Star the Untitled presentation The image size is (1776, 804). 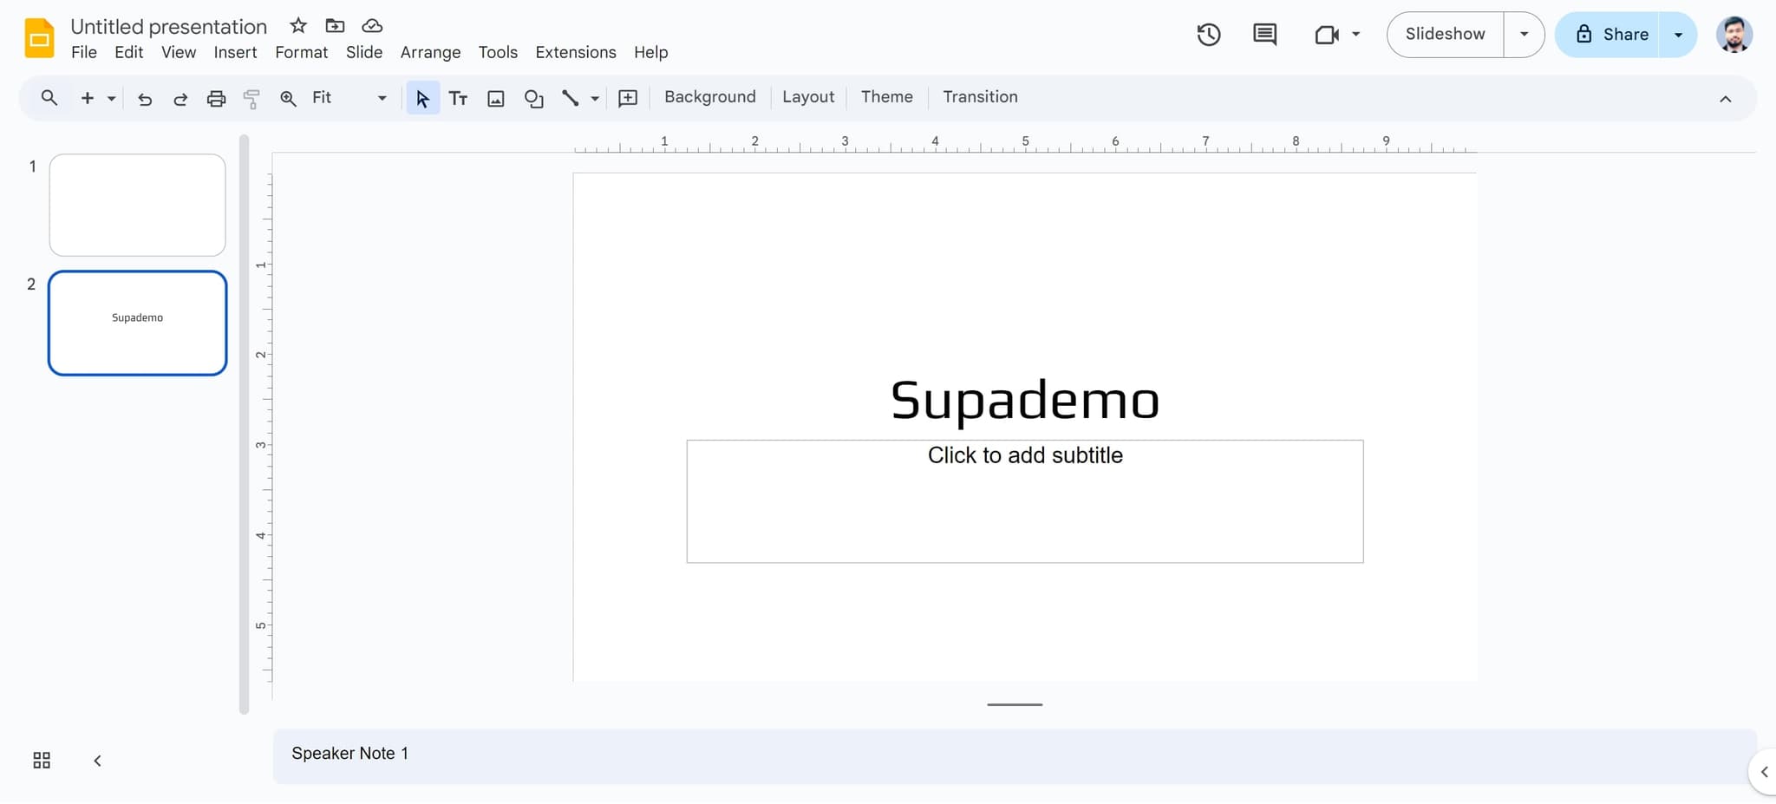[x=298, y=25]
